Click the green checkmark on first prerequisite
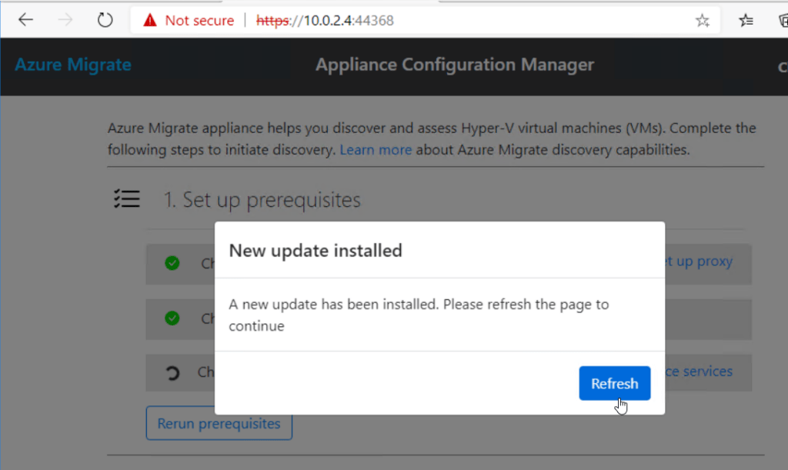This screenshot has width=788, height=470. (x=172, y=262)
